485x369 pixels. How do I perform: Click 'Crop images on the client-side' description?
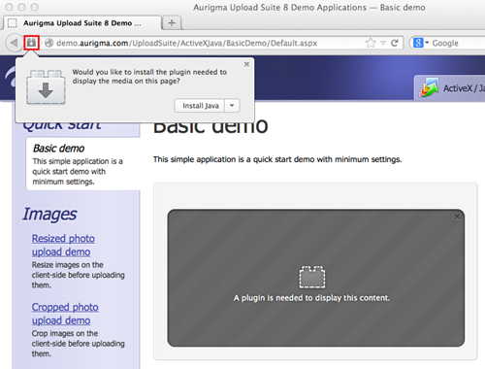78,344
